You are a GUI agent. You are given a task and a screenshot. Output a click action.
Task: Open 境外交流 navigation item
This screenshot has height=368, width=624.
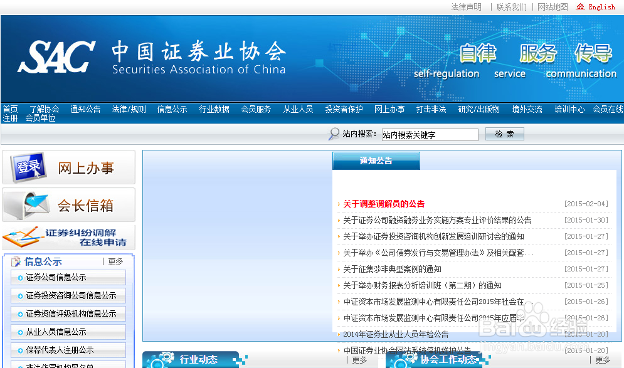pos(527,109)
